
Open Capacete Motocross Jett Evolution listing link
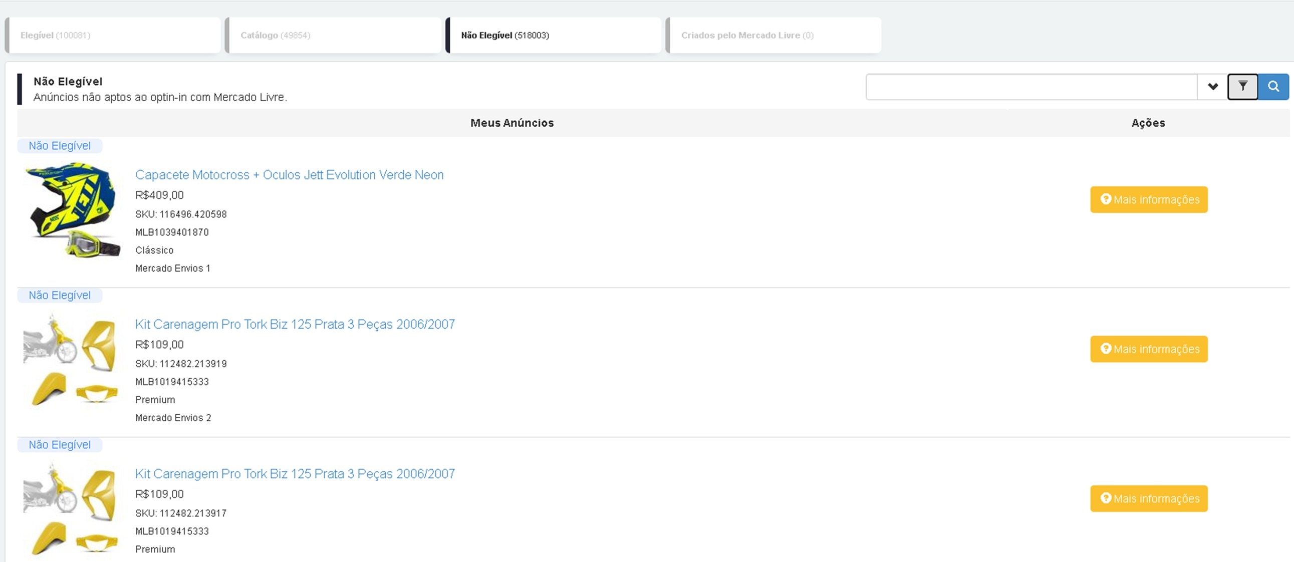(290, 175)
